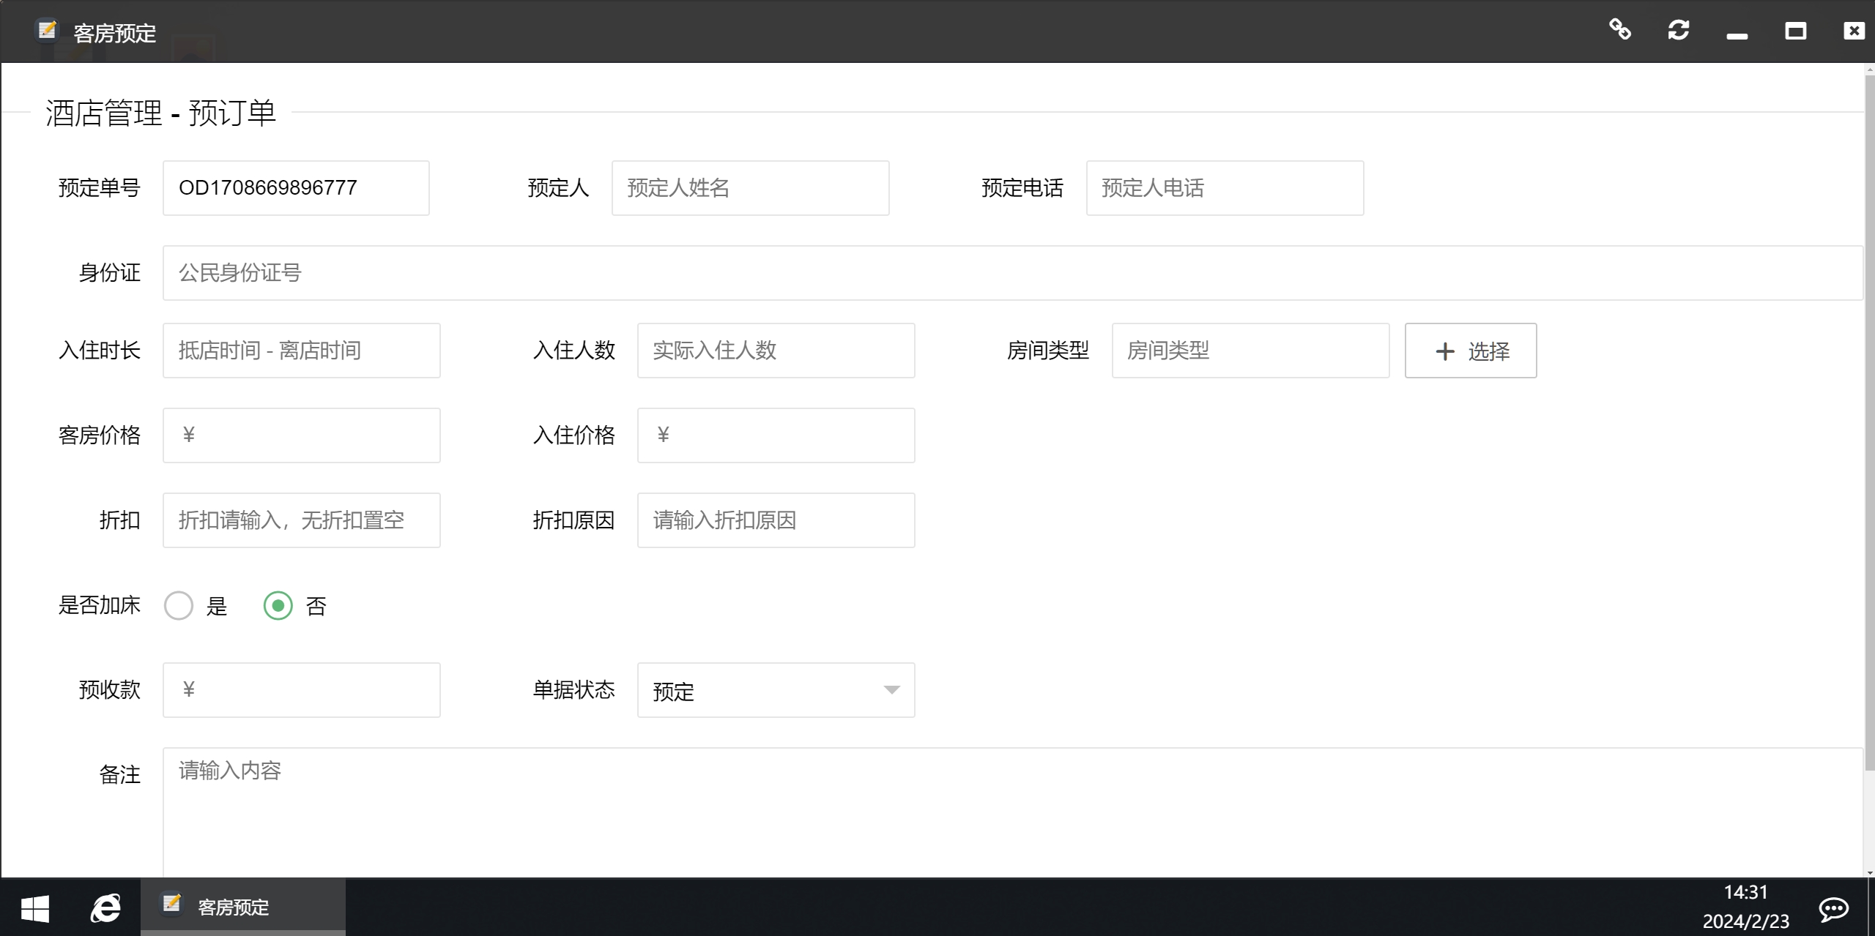Click the 折扣 input field
Screen dimensions: 1875x936
click(301, 520)
